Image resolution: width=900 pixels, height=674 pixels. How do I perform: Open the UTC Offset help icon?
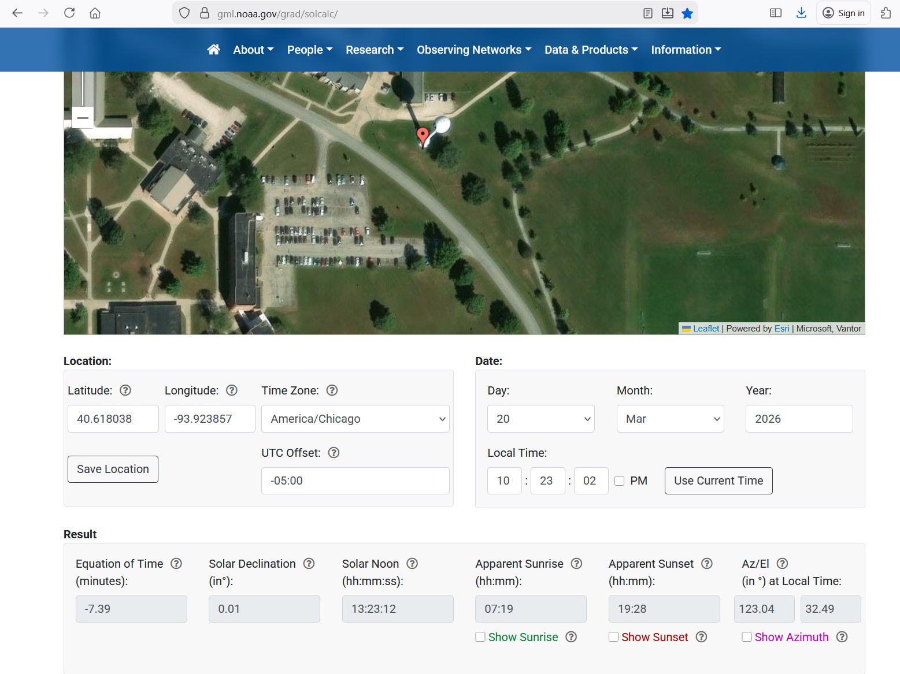pos(334,453)
